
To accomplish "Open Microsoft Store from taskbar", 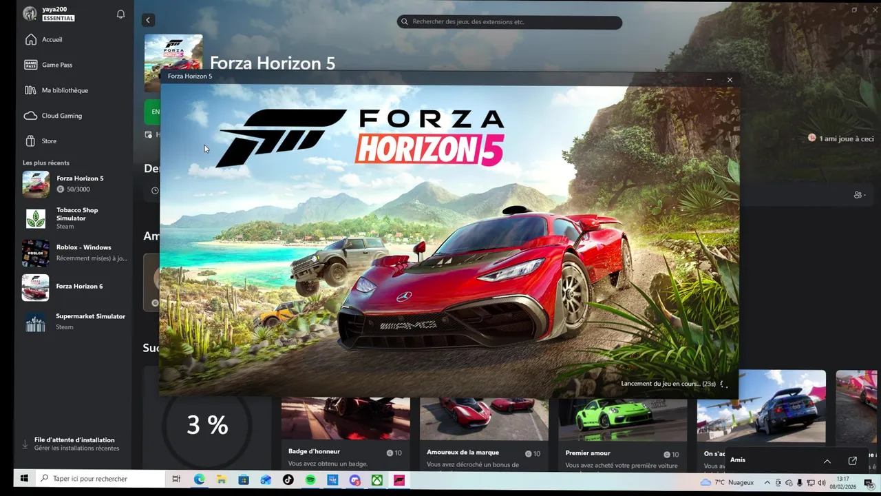I will [244, 479].
